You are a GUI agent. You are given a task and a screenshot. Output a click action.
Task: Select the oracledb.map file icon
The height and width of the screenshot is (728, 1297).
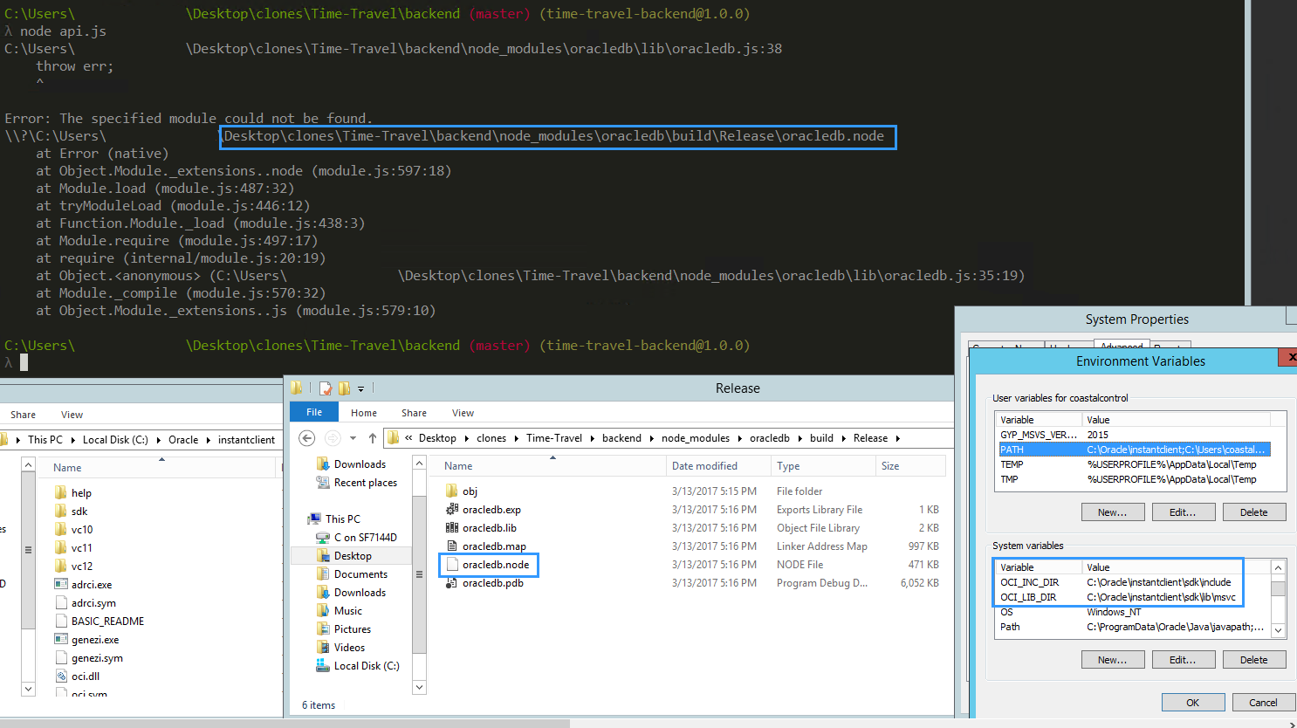(451, 546)
